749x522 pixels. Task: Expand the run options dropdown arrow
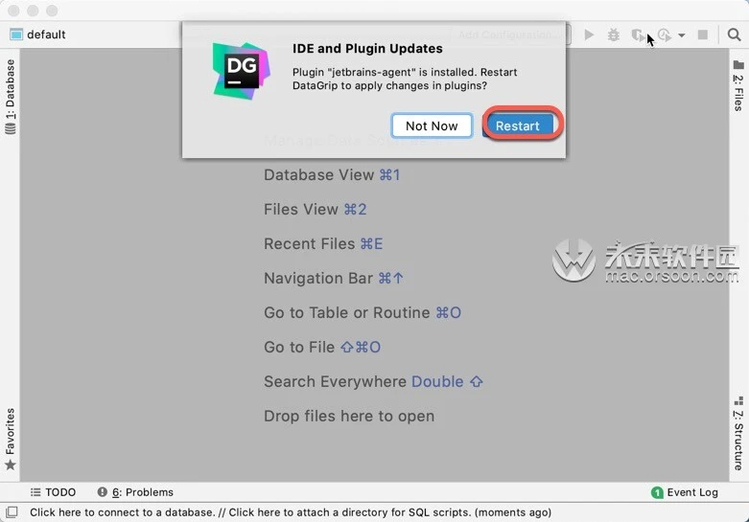(x=682, y=34)
